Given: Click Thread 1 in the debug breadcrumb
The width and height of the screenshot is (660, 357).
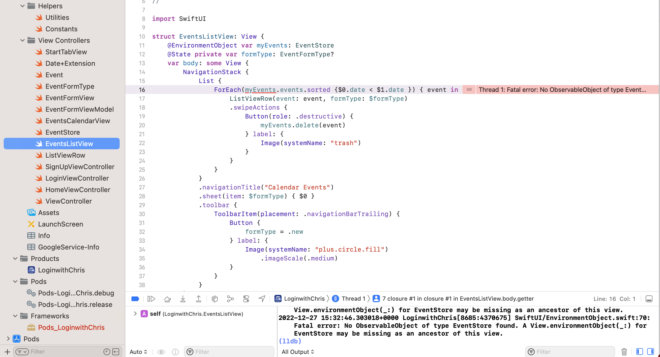Looking at the screenshot, I should [353, 299].
